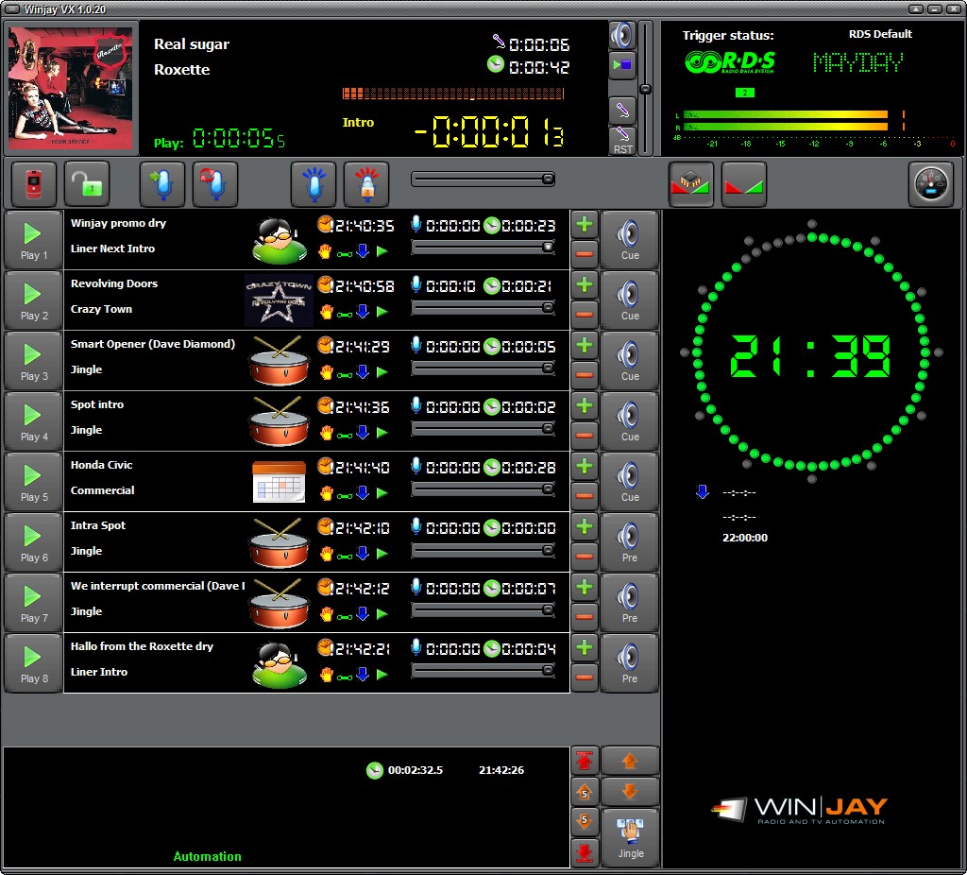Cue the Smart Opener jingle
The width and height of the screenshot is (967, 875).
point(629,361)
